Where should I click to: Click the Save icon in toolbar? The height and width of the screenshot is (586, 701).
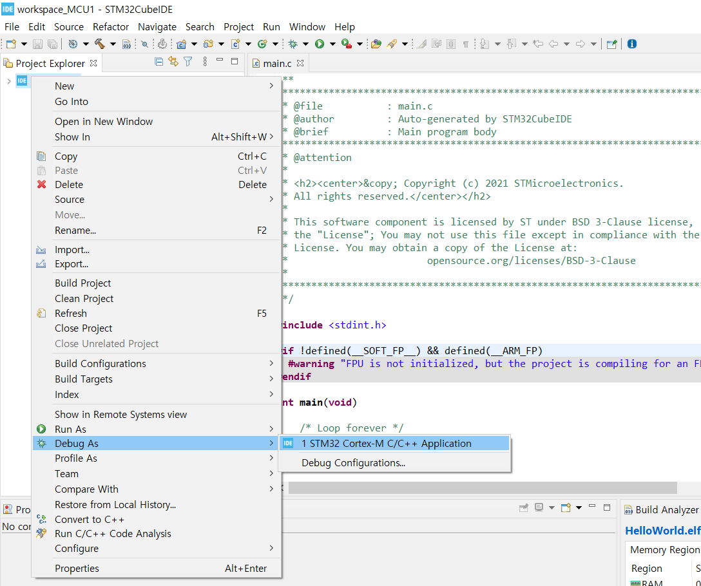37,44
